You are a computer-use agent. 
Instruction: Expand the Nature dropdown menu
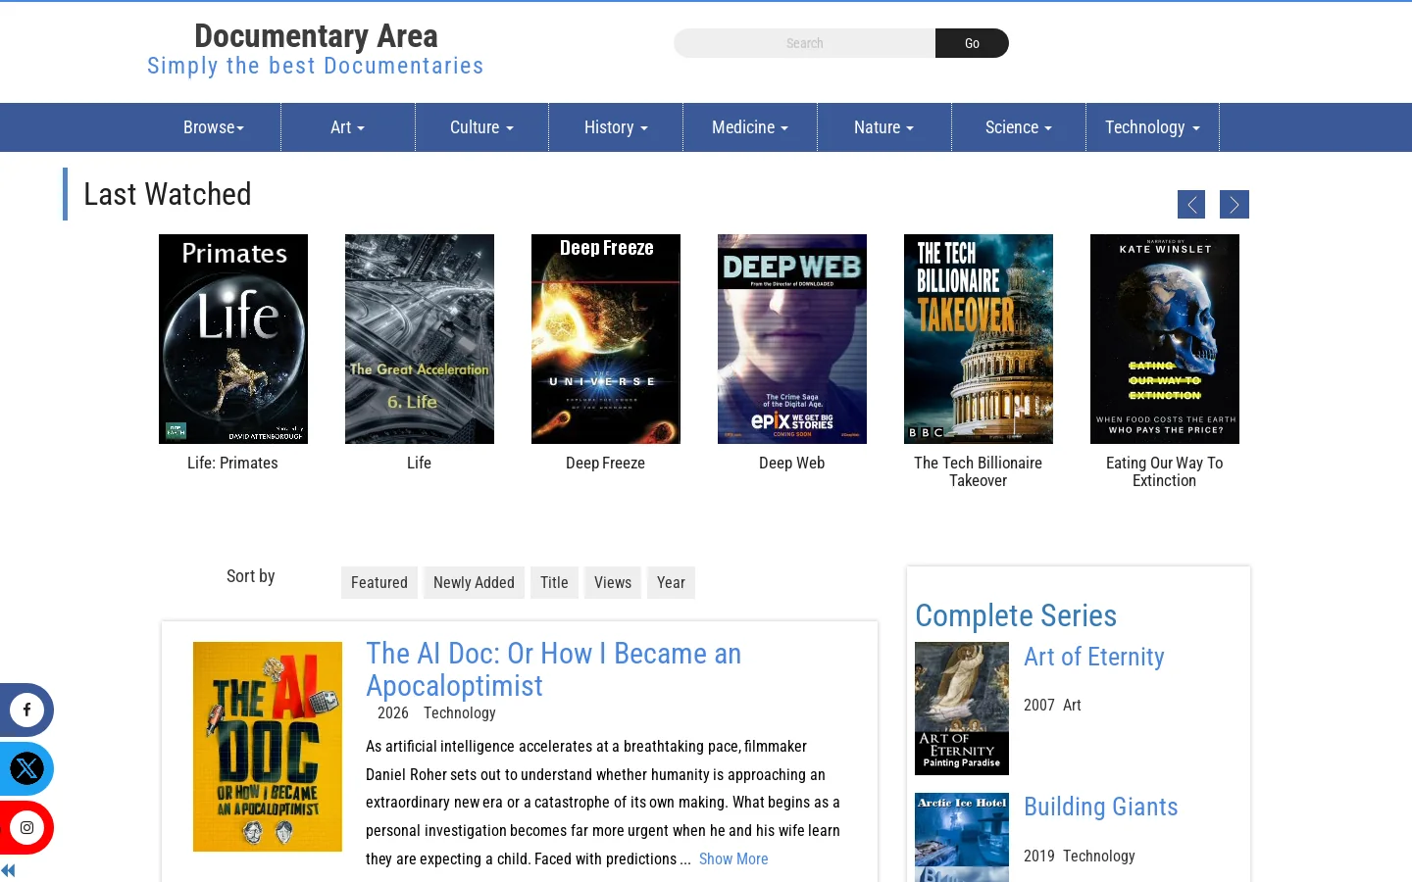click(883, 127)
